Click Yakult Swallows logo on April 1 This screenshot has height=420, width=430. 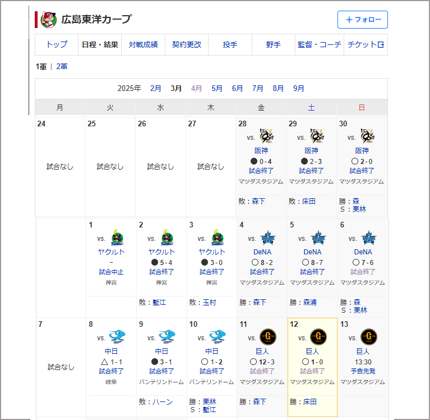(x=117, y=238)
